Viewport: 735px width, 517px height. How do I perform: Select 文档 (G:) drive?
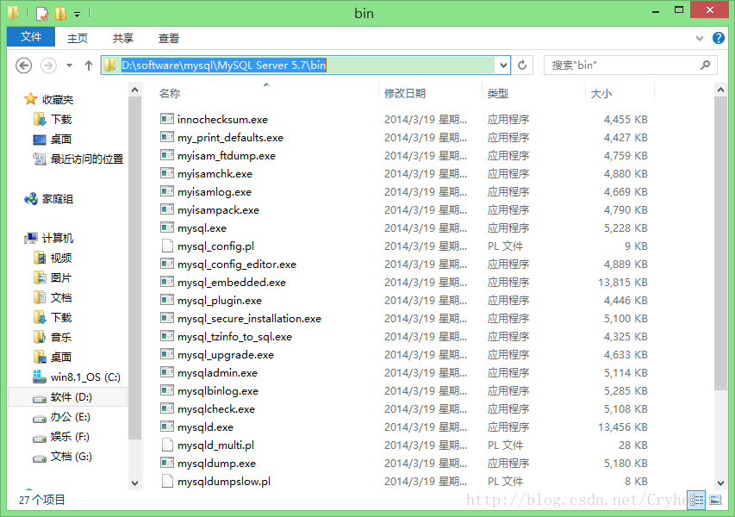tap(72, 457)
